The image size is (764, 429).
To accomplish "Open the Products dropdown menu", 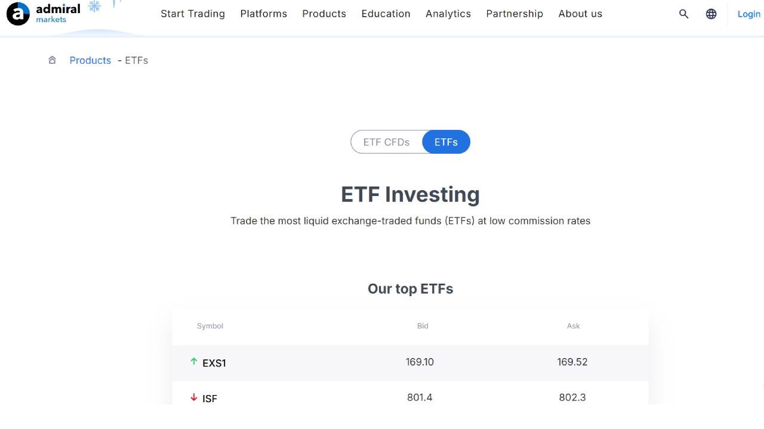I will click(x=324, y=14).
